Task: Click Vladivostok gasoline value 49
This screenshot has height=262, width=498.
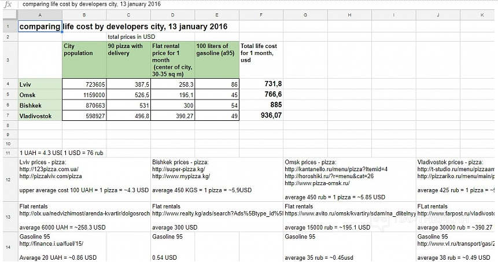Action: [217, 116]
